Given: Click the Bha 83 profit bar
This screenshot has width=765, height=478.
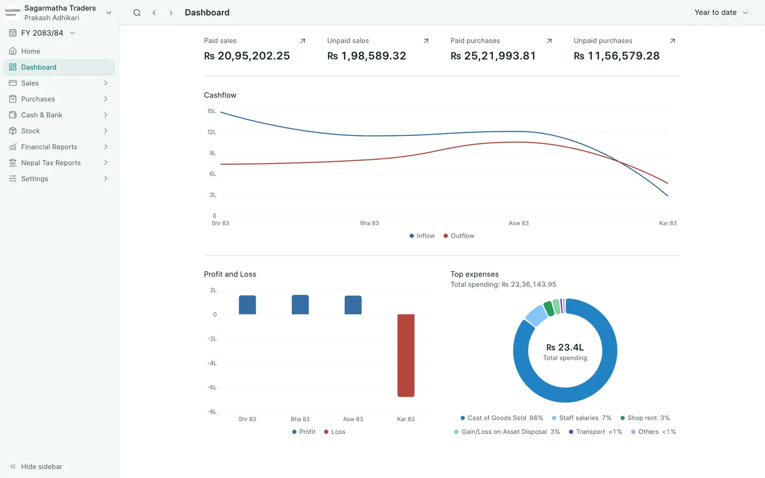Looking at the screenshot, I should tap(300, 304).
